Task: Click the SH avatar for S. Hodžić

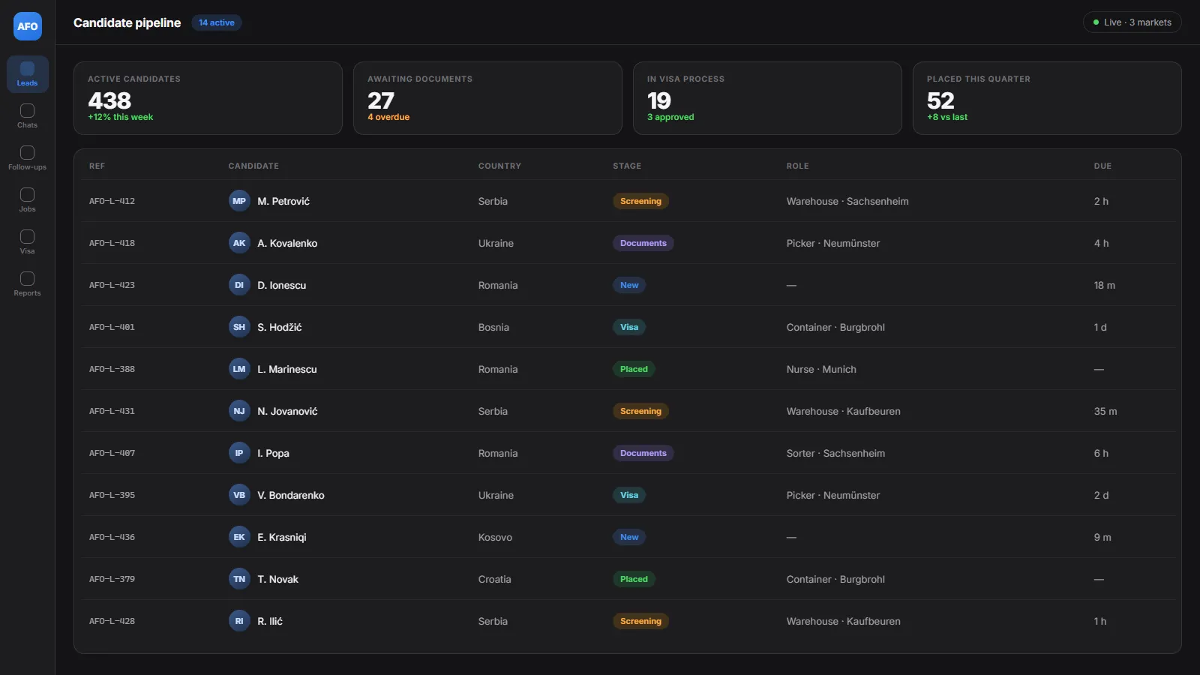Action: point(239,327)
